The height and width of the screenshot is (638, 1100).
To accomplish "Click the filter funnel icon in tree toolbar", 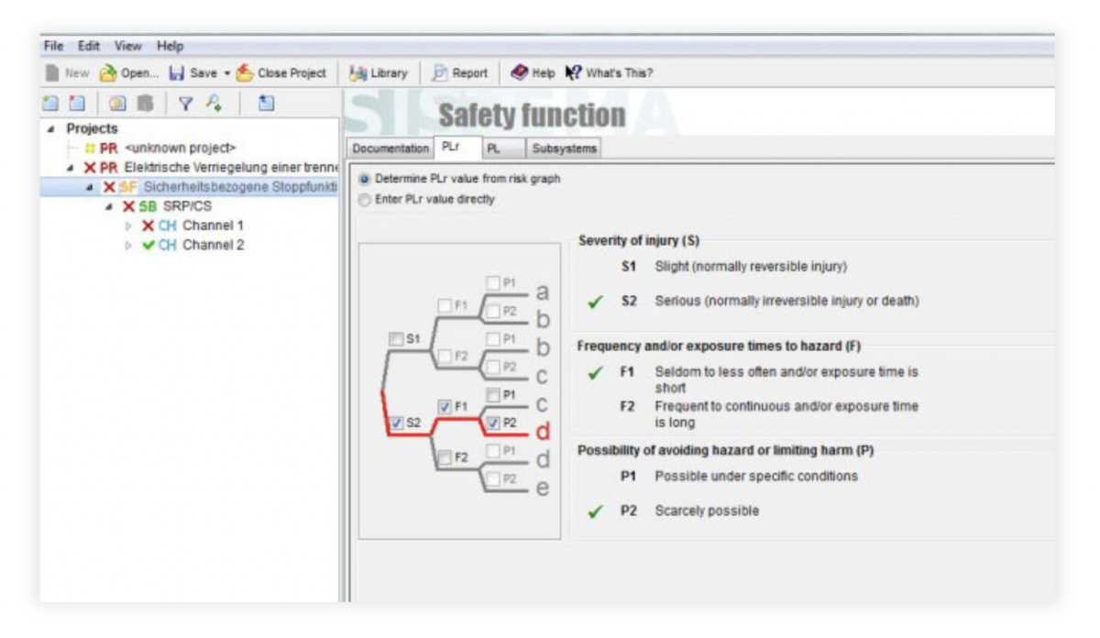I will (x=185, y=104).
